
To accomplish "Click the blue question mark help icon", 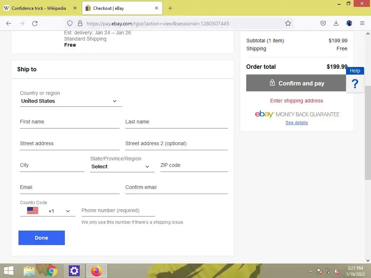I will [355, 84].
